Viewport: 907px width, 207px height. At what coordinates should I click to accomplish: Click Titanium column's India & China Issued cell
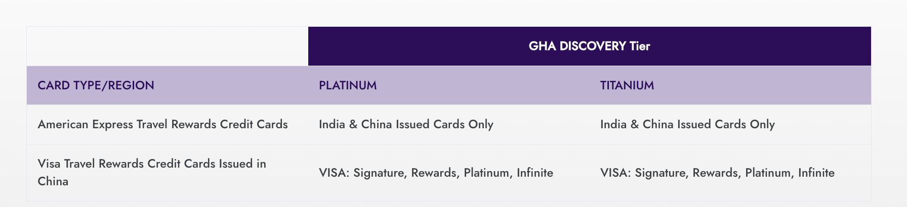click(687, 124)
